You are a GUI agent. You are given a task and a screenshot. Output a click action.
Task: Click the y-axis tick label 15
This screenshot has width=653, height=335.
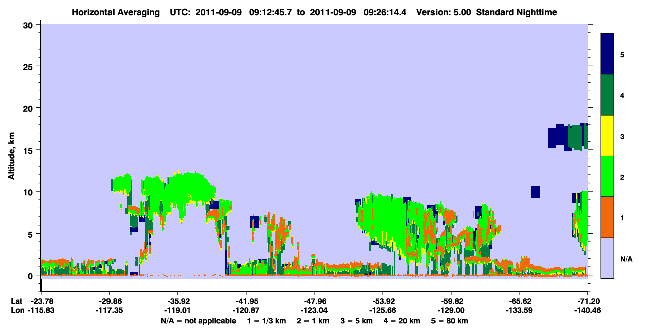pos(29,150)
